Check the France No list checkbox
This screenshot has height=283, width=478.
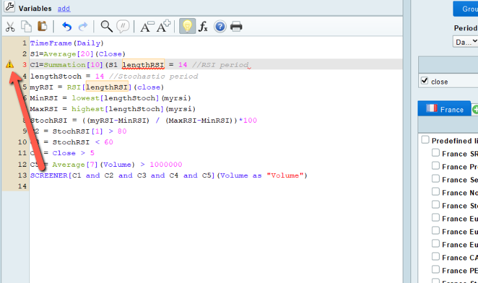point(436,191)
